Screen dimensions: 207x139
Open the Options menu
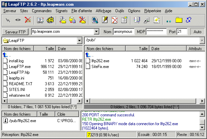click(x=134, y=11)
